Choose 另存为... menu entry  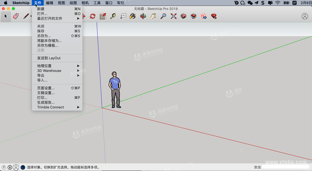click(57, 36)
